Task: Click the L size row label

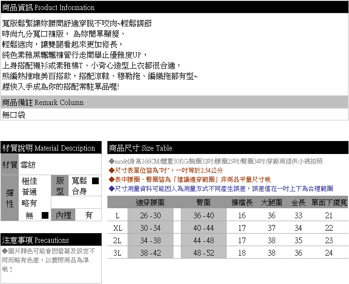Action: click(x=117, y=215)
